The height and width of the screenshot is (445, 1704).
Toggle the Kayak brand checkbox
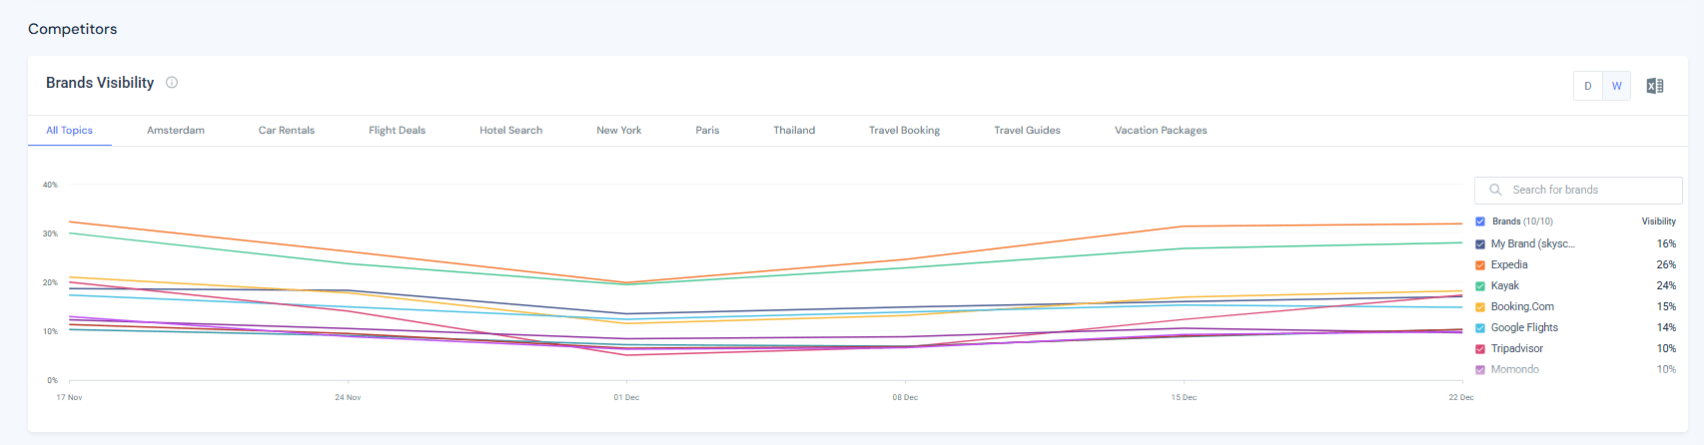(x=1480, y=285)
